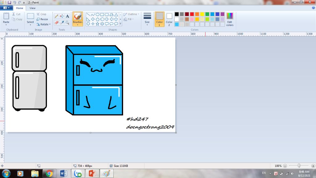Image resolution: width=316 pixels, height=178 pixels.
Task: Select the Pencil tool
Action: point(56,16)
